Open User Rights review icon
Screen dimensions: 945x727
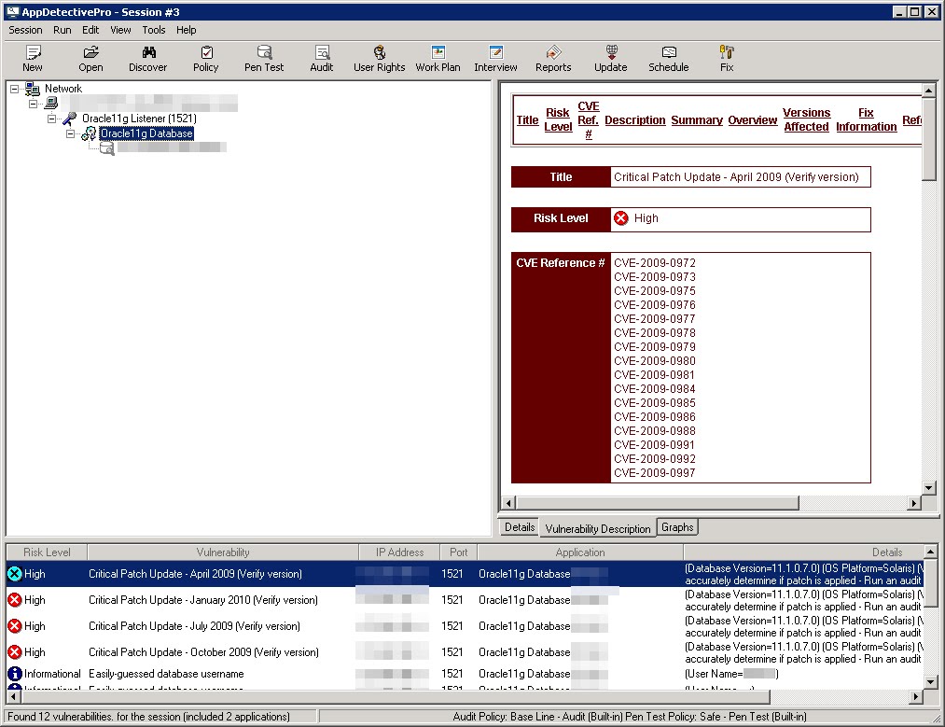[379, 52]
